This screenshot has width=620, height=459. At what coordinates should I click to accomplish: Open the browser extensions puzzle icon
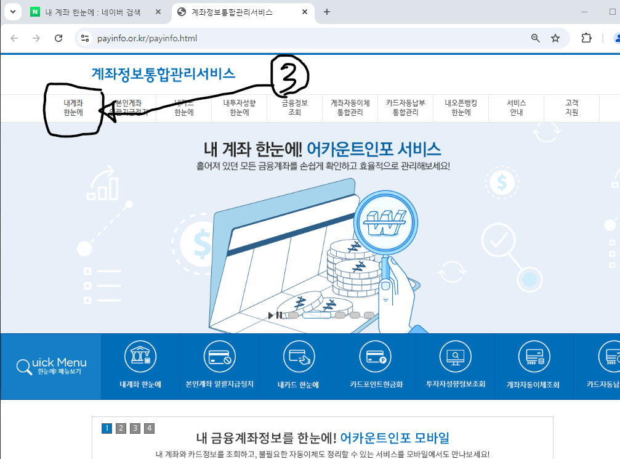click(x=586, y=38)
